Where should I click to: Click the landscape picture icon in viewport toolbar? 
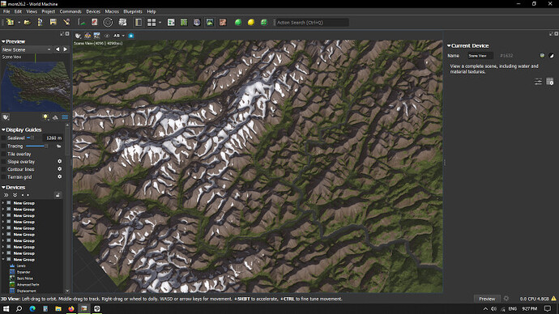[x=97, y=36]
